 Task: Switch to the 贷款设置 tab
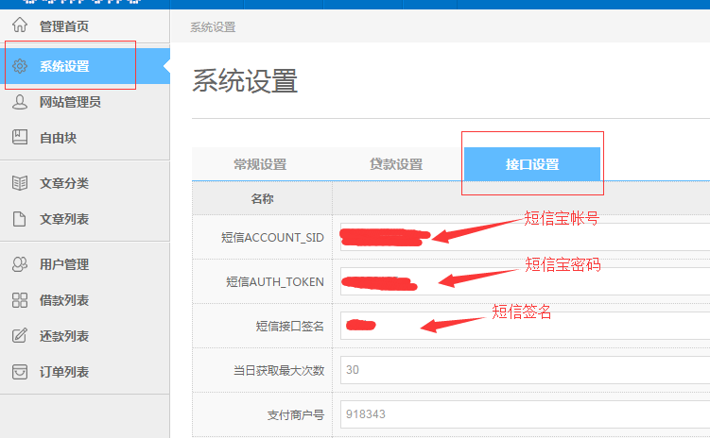coord(396,164)
